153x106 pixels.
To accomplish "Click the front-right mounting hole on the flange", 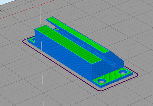I will pyautogui.click(x=123, y=72).
